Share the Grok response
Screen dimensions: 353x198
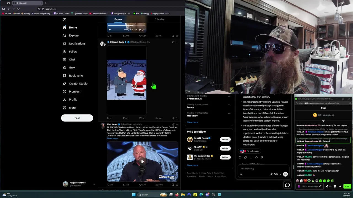(251, 158)
